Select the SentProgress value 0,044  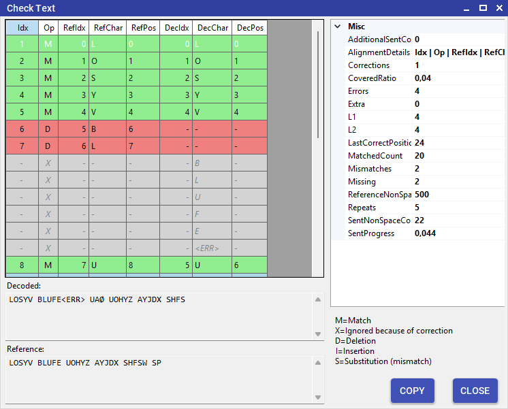[x=425, y=233]
